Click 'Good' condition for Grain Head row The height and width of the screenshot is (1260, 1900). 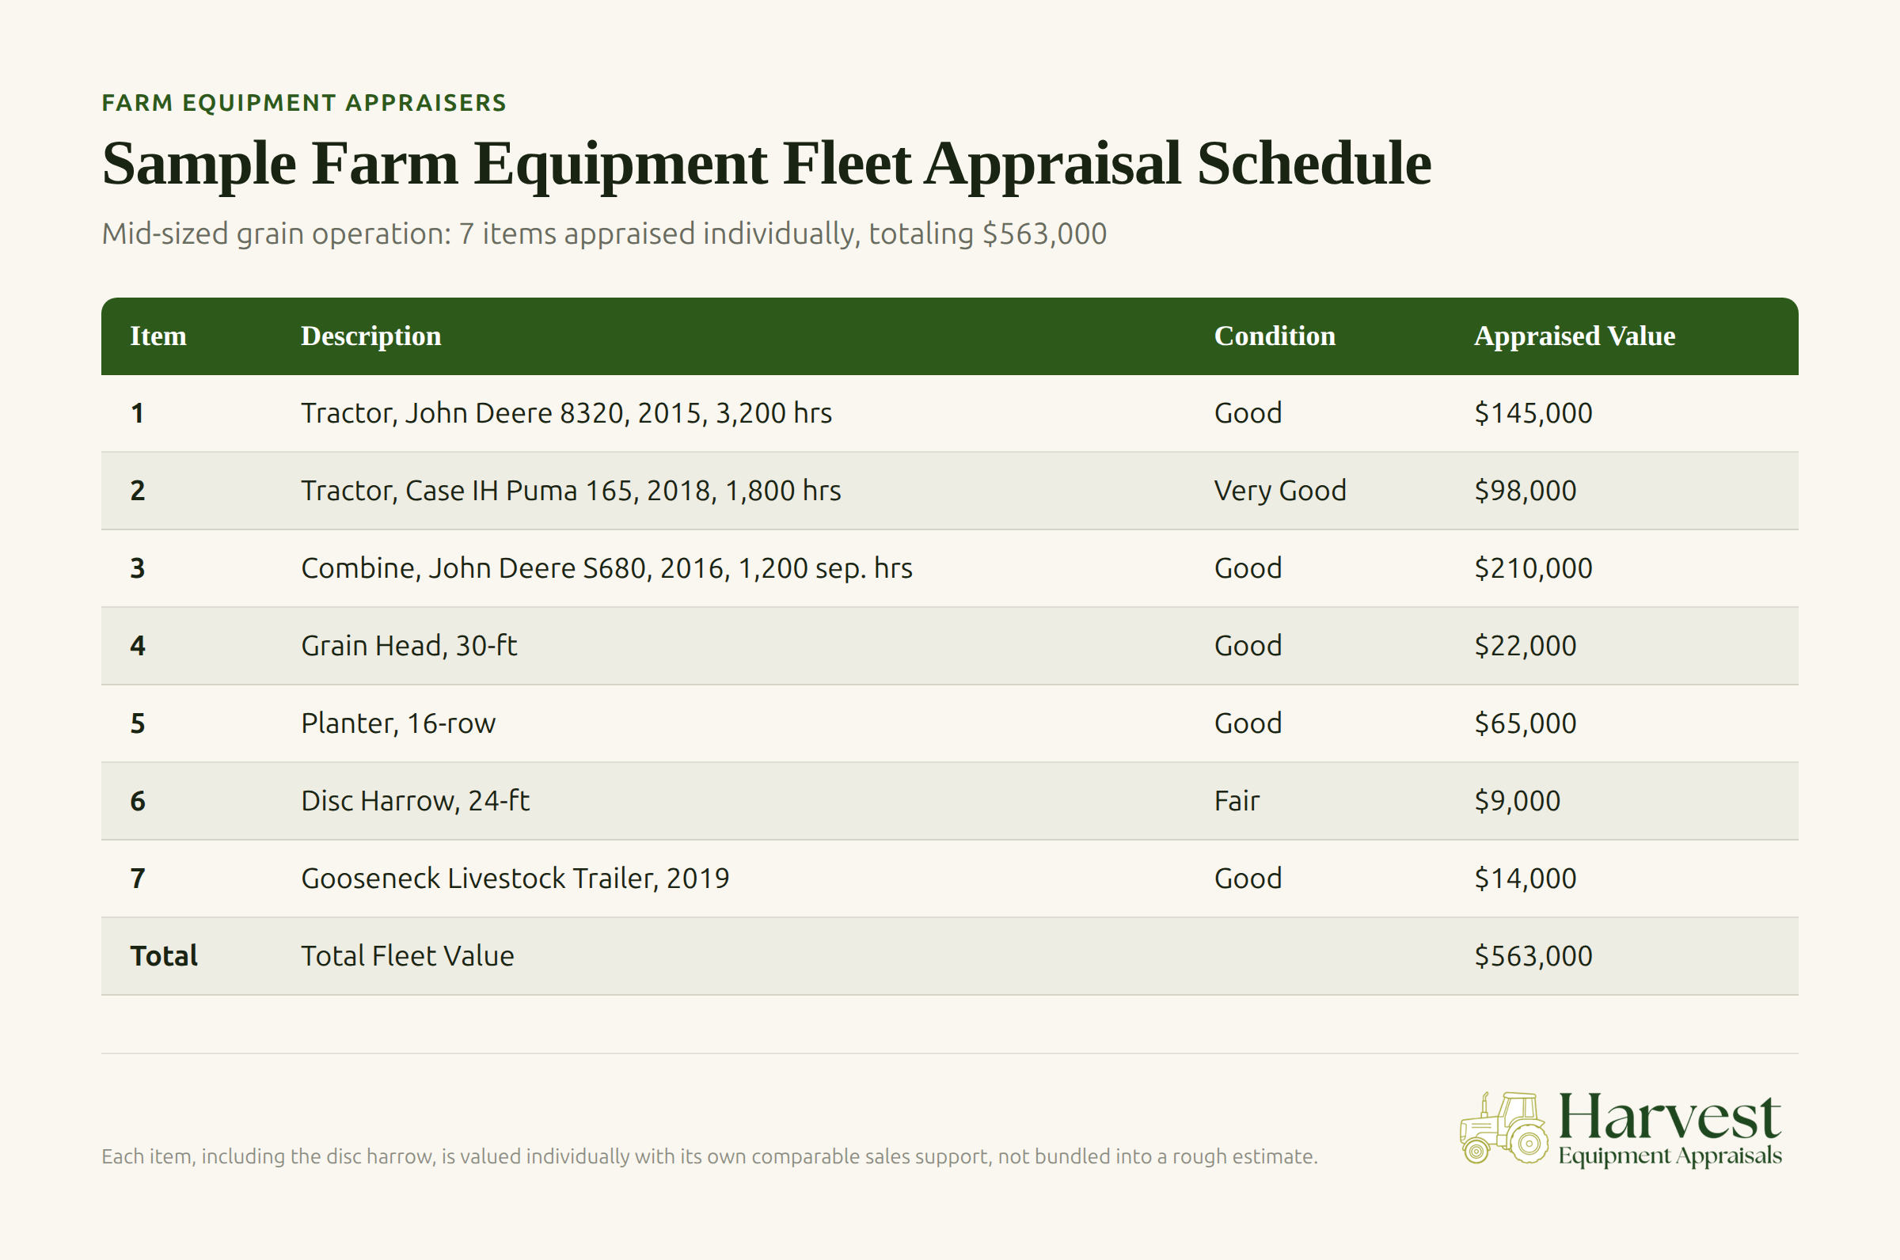click(x=1248, y=646)
